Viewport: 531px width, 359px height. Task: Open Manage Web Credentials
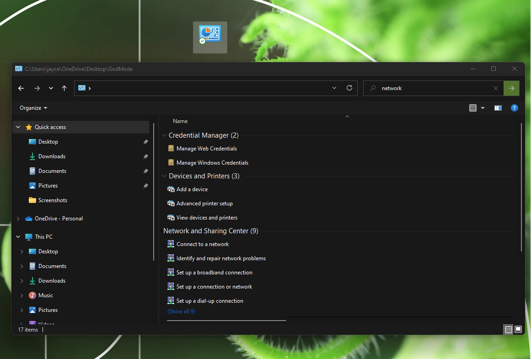coord(207,148)
